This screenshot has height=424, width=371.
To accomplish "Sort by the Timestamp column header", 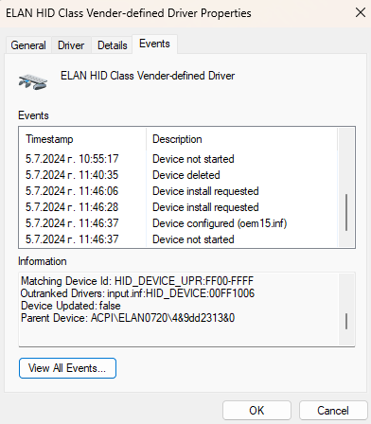I will (x=82, y=139).
